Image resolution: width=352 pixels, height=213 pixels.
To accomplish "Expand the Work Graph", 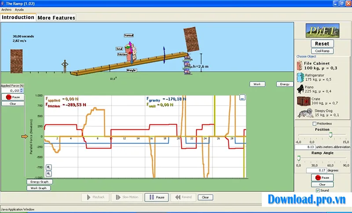I will pyautogui.click(x=39, y=188).
